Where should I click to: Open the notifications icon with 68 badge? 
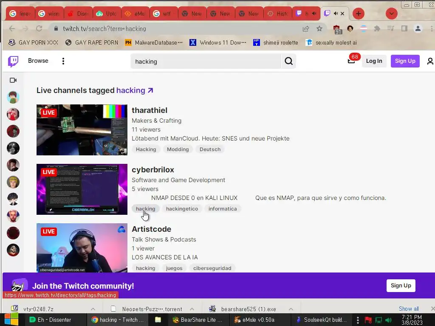click(x=351, y=61)
